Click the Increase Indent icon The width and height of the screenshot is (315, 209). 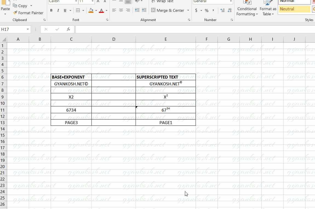[144, 10]
